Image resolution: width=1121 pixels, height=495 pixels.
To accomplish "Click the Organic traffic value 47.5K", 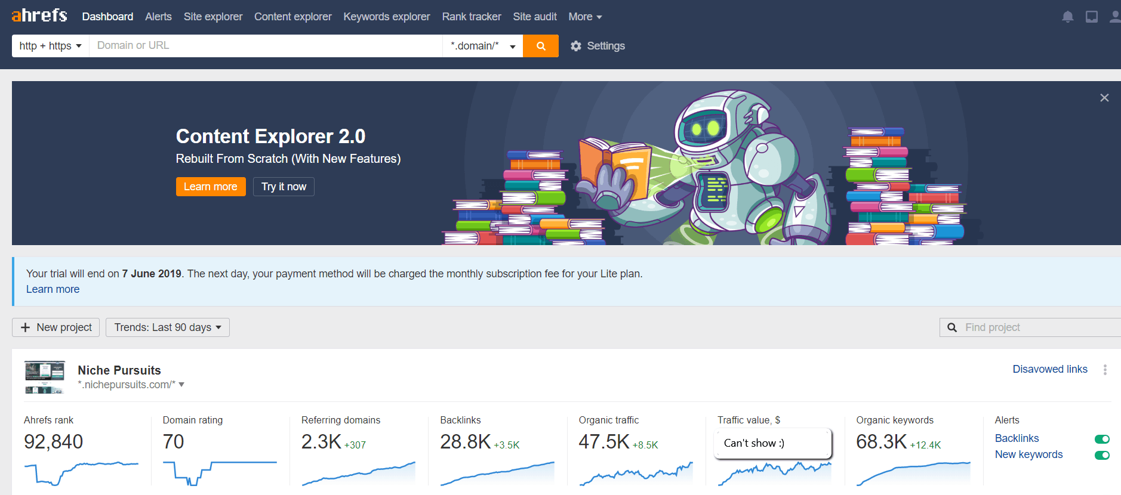I will click(604, 442).
